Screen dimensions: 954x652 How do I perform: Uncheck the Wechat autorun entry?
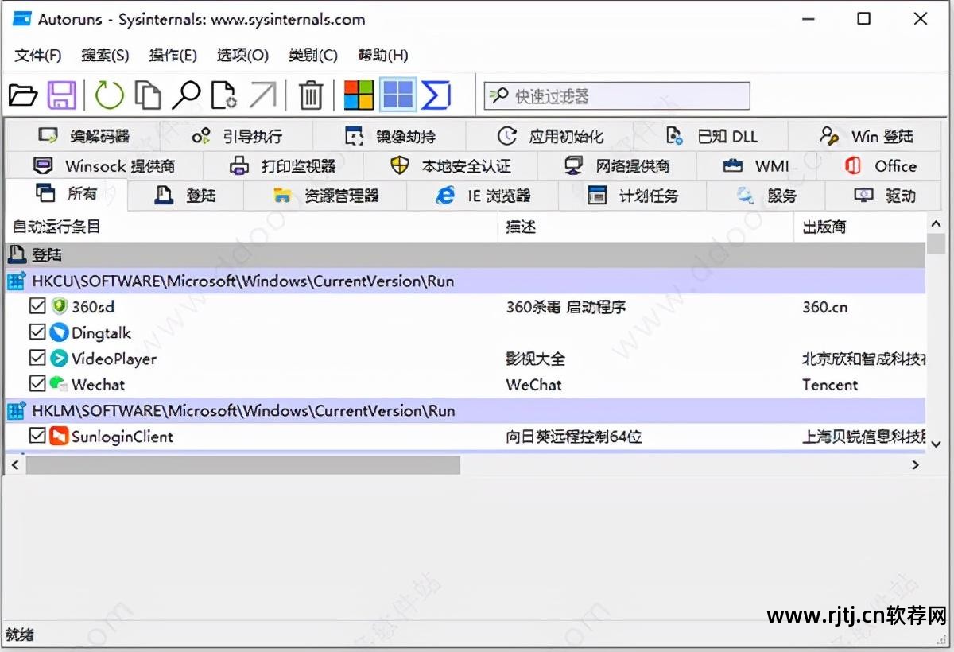pyautogui.click(x=37, y=383)
